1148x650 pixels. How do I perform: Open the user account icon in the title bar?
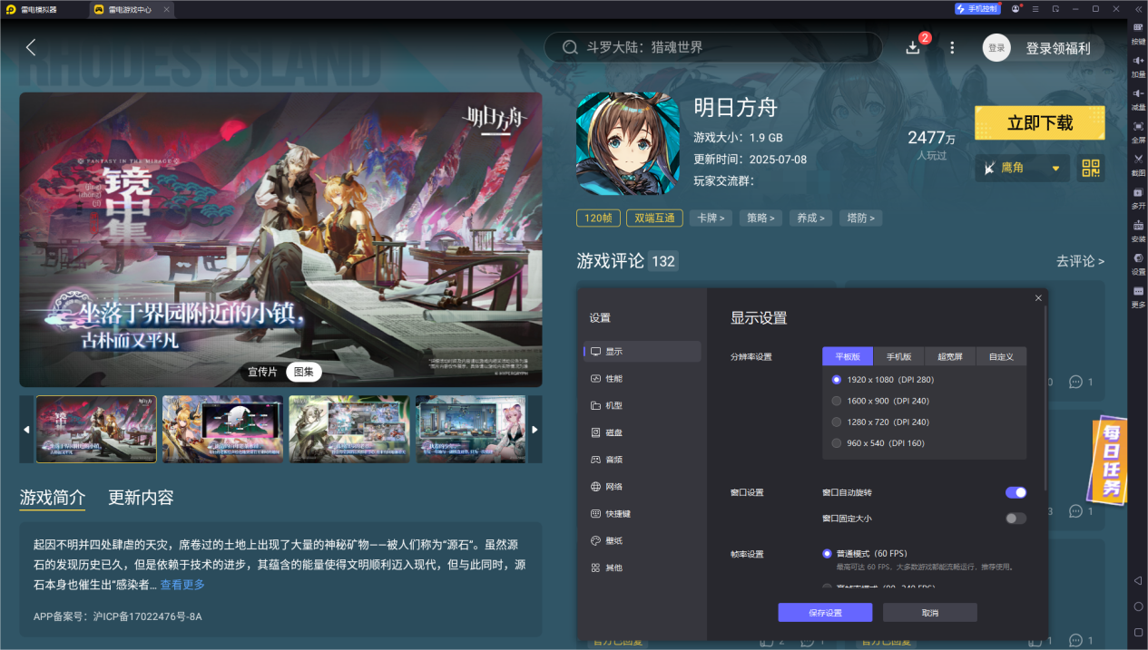(x=1016, y=9)
